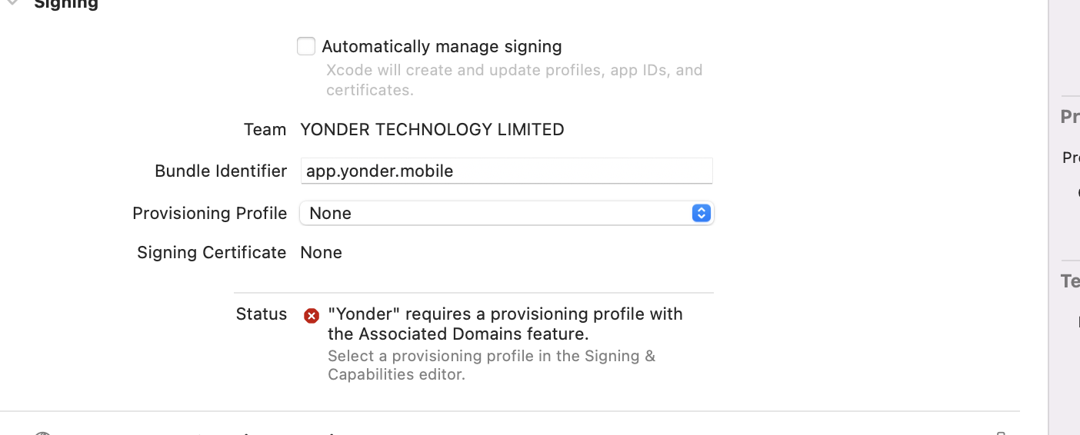1080x435 pixels.
Task: Click the blue arrows on Provisioning Profile popup
Action: click(x=701, y=213)
